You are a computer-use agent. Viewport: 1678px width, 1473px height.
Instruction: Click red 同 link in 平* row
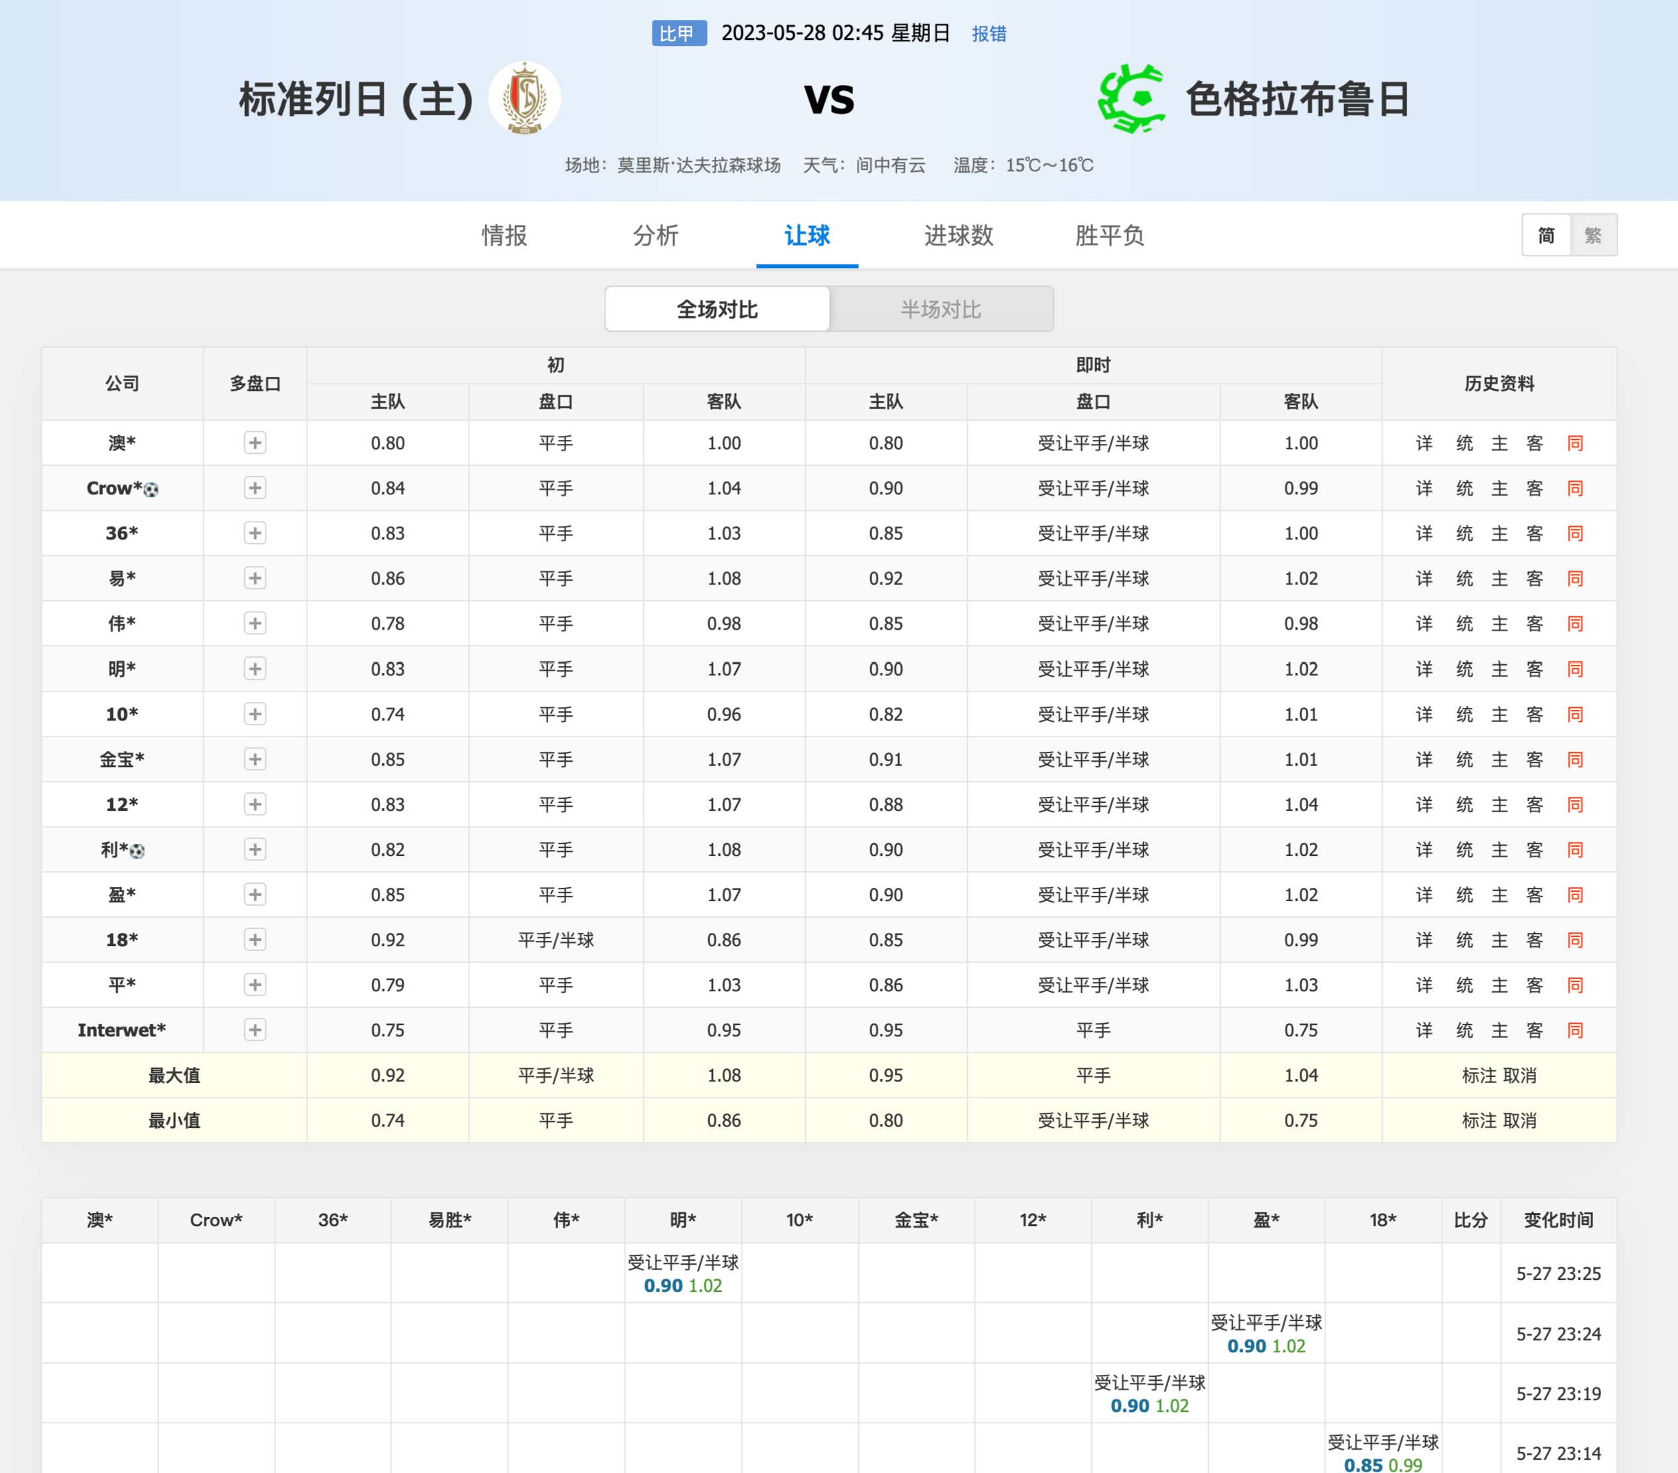pyautogui.click(x=1574, y=985)
